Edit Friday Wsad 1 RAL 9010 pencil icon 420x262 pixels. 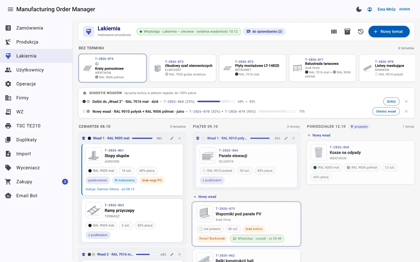286,138
